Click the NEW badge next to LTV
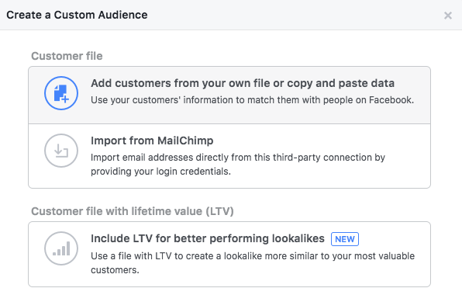Image resolution: width=462 pixels, height=295 pixels. pos(345,239)
